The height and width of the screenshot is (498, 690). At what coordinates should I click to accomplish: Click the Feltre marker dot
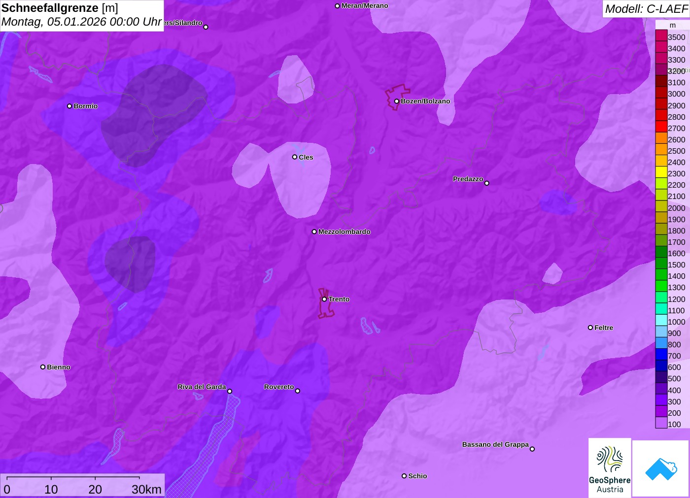(x=590, y=328)
